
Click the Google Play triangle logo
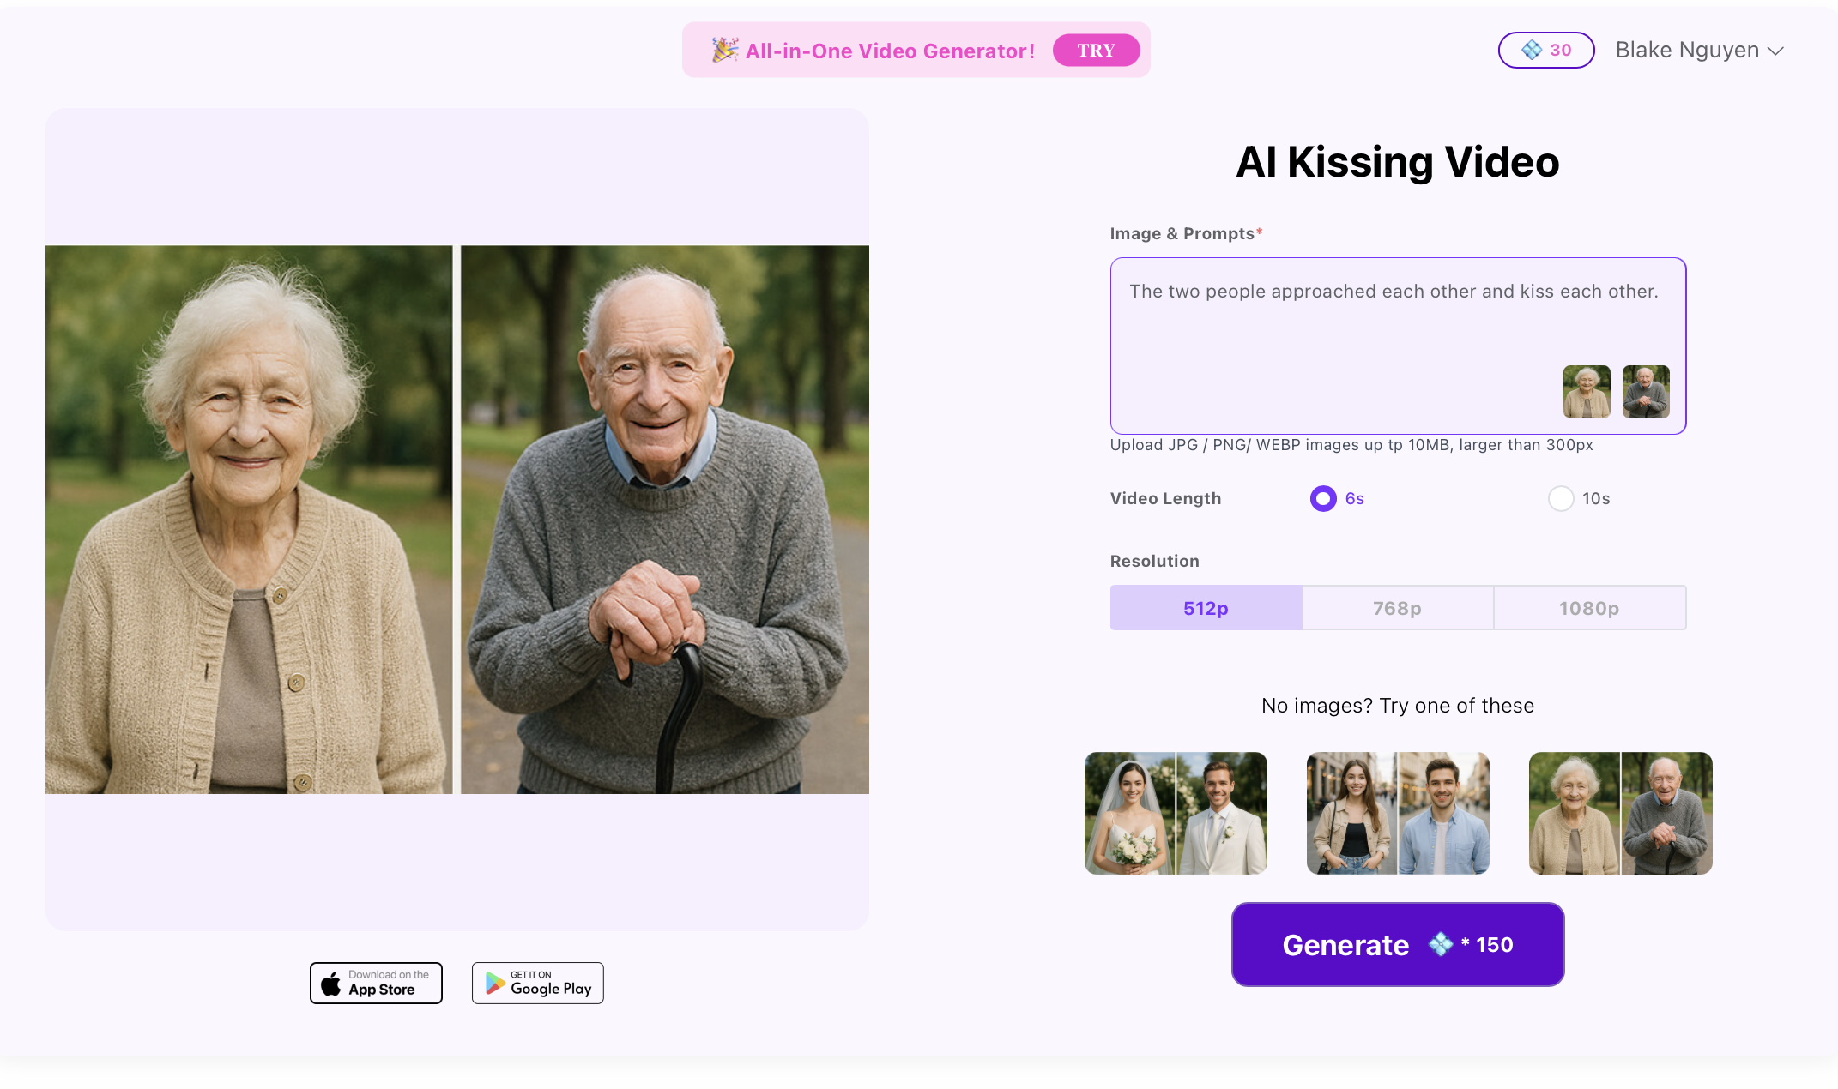pyautogui.click(x=495, y=984)
